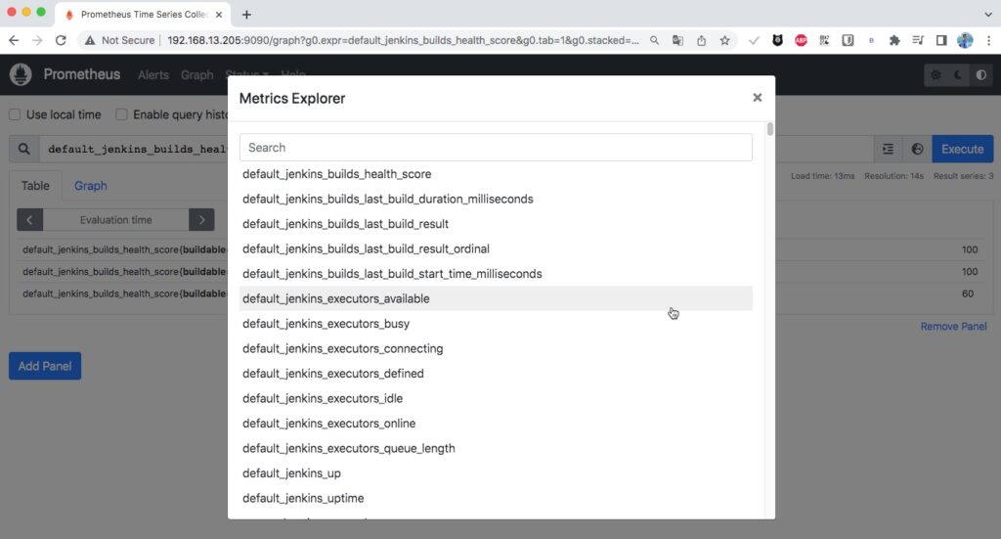
Task: Pick default_jenkins_executors_online metric
Action: click(496, 423)
